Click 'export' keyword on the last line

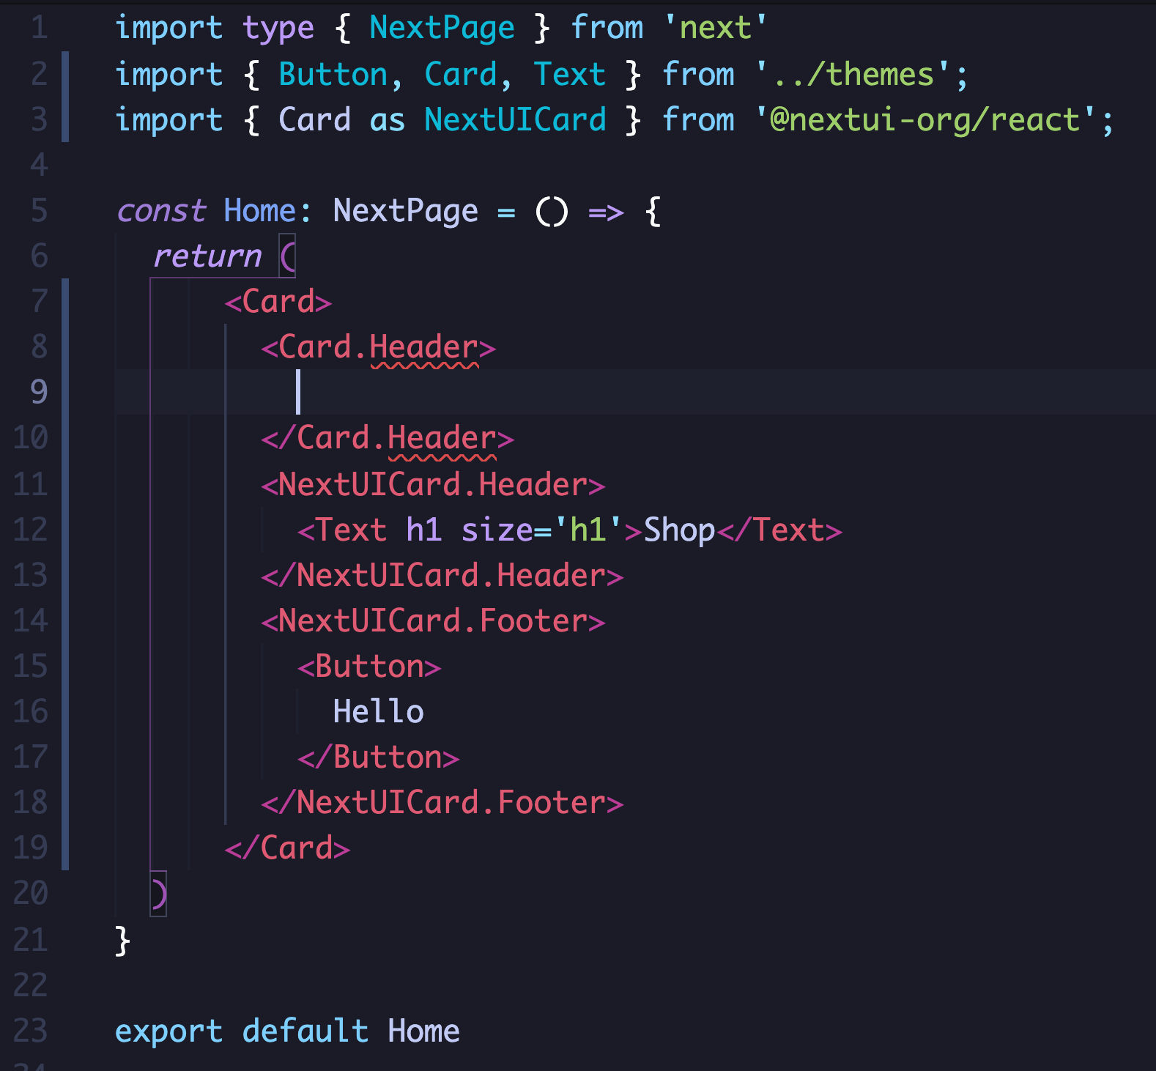point(168,1031)
